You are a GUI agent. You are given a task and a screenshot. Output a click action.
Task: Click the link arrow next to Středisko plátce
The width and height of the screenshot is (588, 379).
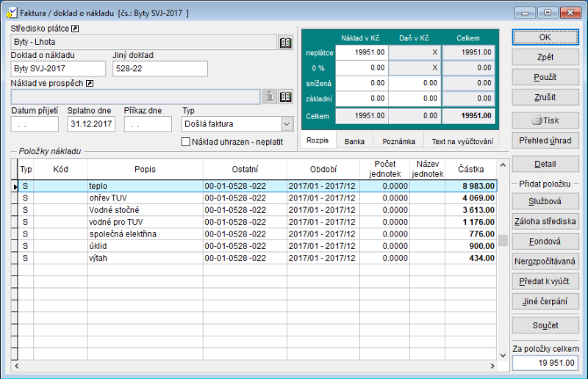(74, 29)
